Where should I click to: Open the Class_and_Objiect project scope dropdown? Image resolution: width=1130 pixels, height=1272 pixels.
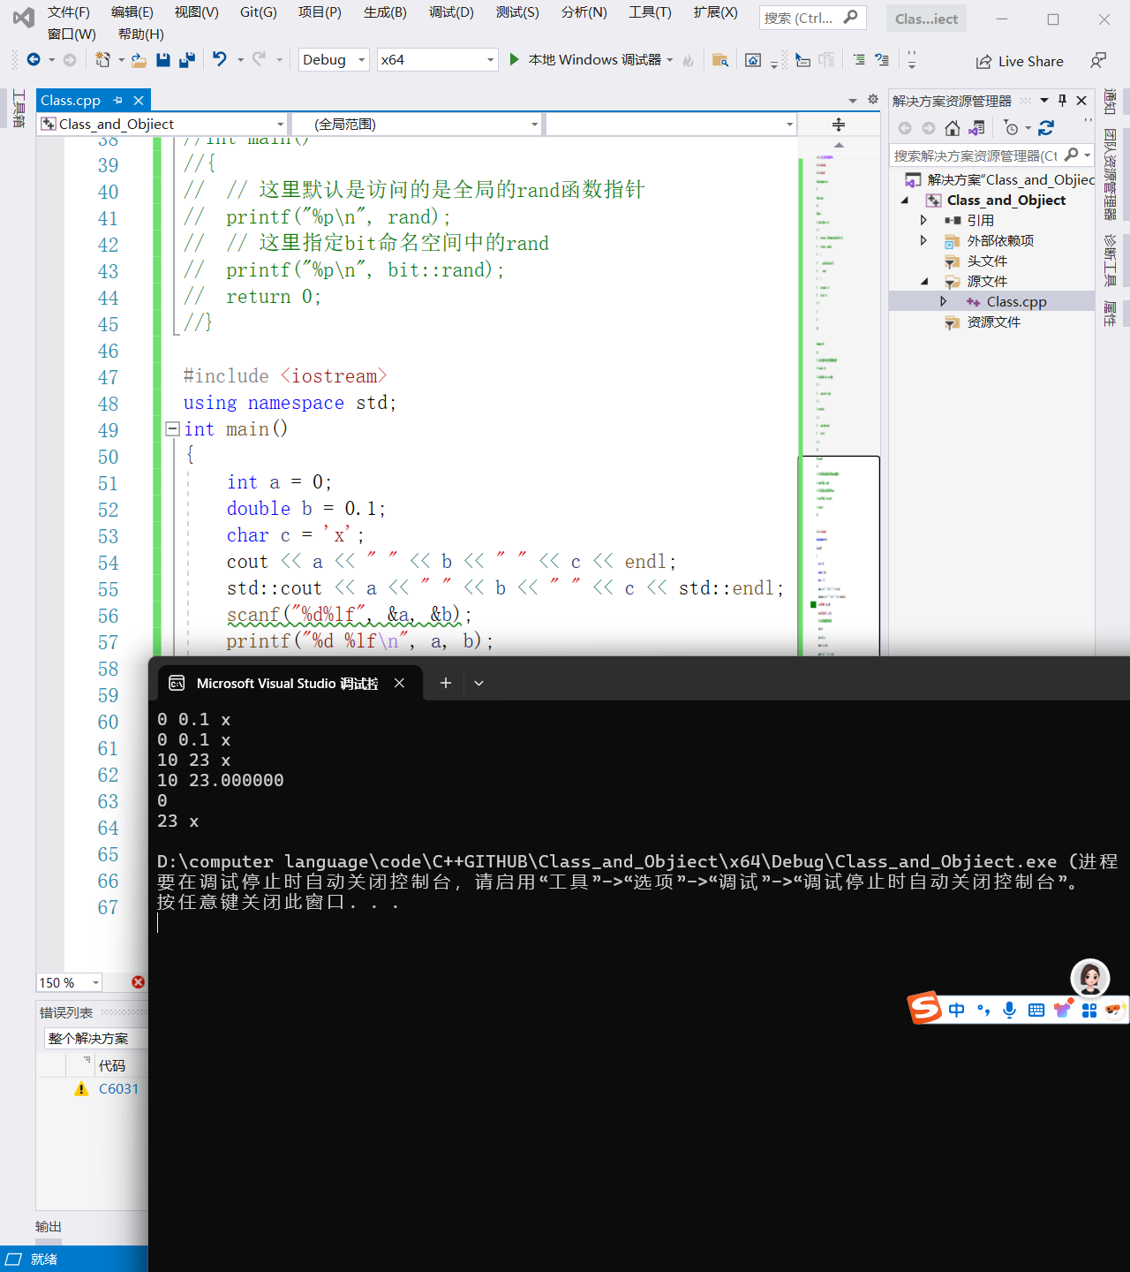pyautogui.click(x=162, y=125)
